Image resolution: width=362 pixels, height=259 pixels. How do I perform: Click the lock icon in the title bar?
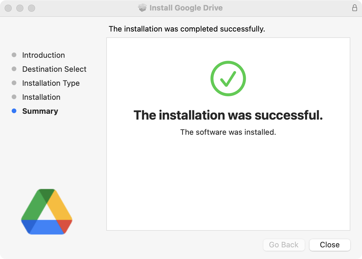[x=355, y=8]
